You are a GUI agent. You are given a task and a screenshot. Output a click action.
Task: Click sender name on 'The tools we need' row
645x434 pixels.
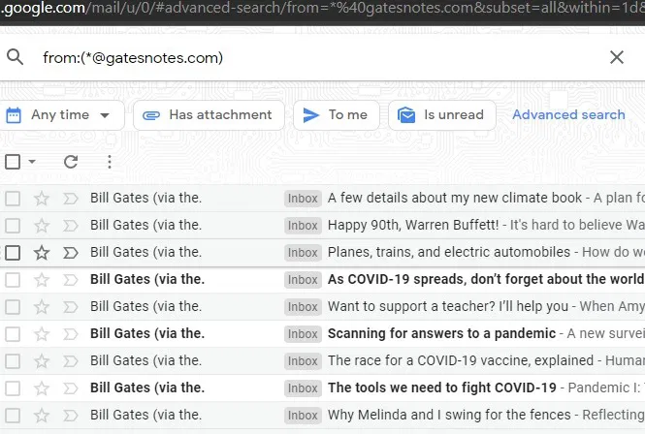click(x=147, y=387)
